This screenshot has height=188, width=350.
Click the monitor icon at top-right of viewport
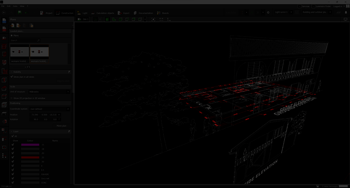(x=345, y=19)
